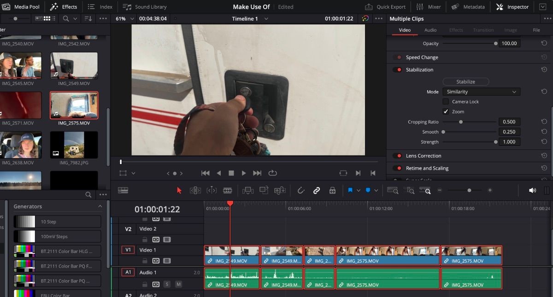Click the Replace Clip toolbar icon
This screenshot has width=553, height=297.
pos(280,190)
